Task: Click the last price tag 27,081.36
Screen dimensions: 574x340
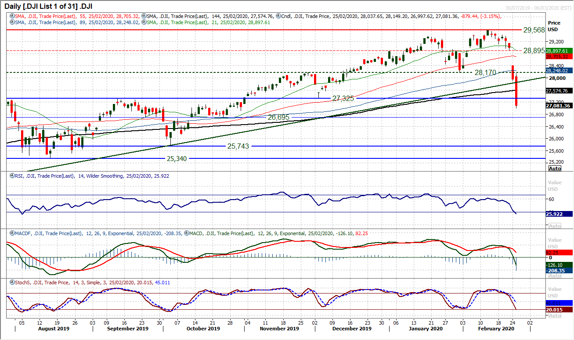Action: pyautogui.click(x=559, y=106)
